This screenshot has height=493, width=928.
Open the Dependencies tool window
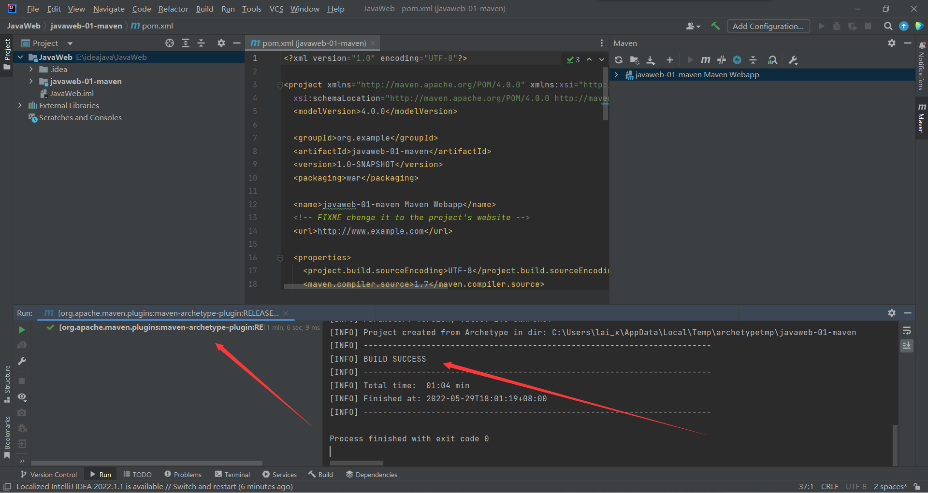pyautogui.click(x=372, y=474)
